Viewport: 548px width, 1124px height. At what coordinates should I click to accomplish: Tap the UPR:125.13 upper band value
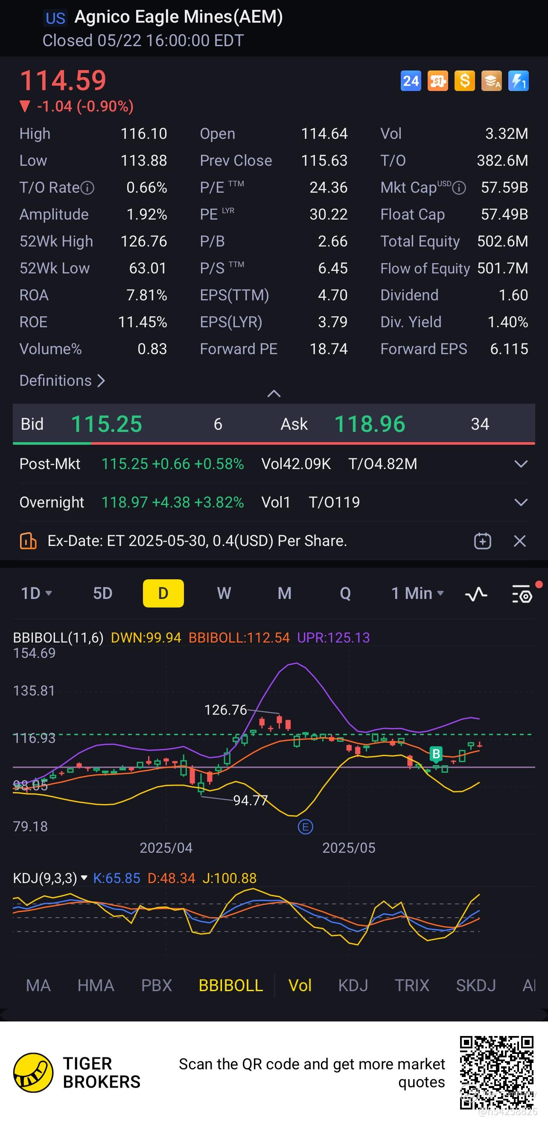333,638
